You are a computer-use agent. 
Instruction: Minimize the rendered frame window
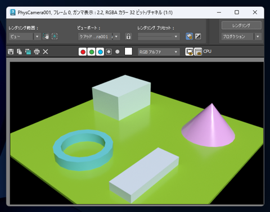[219, 12]
